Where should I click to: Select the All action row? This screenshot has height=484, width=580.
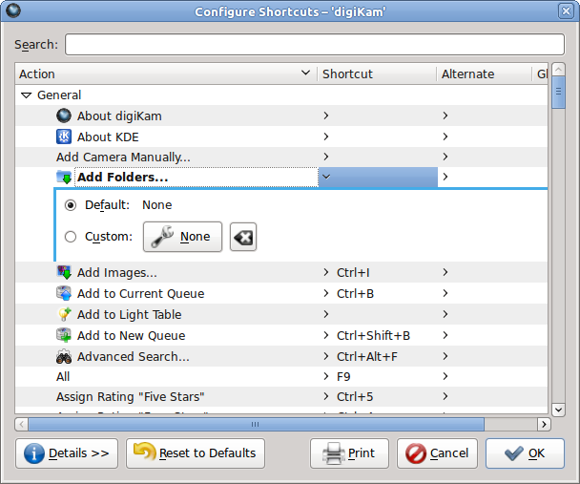[x=281, y=377]
